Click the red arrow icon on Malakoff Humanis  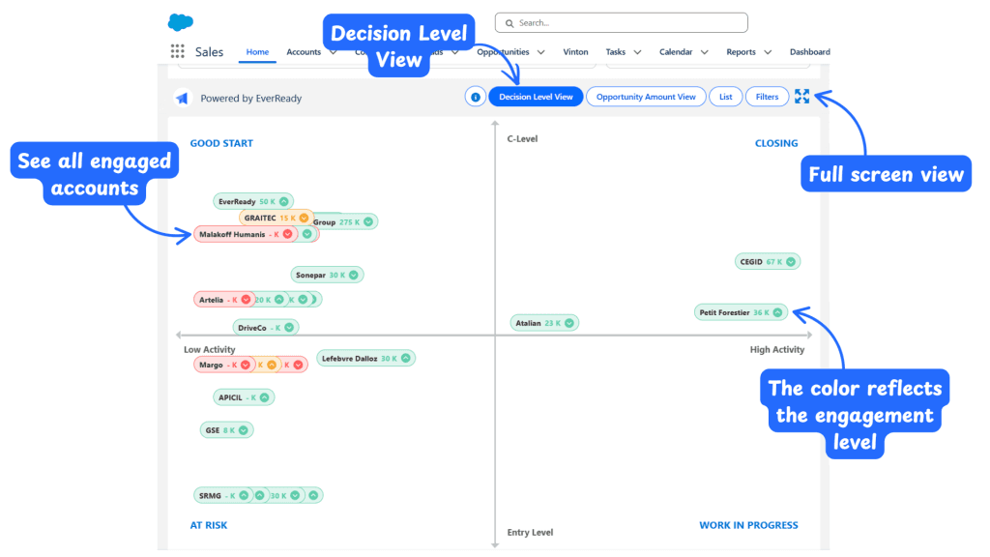pyautogui.click(x=288, y=234)
